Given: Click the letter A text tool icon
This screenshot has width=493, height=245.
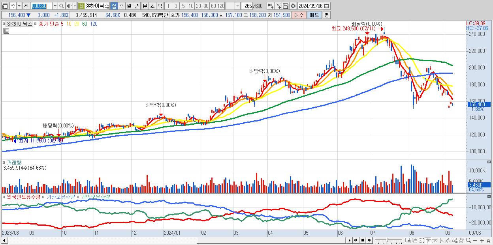Looking at the screenshot, I should pos(489,241).
